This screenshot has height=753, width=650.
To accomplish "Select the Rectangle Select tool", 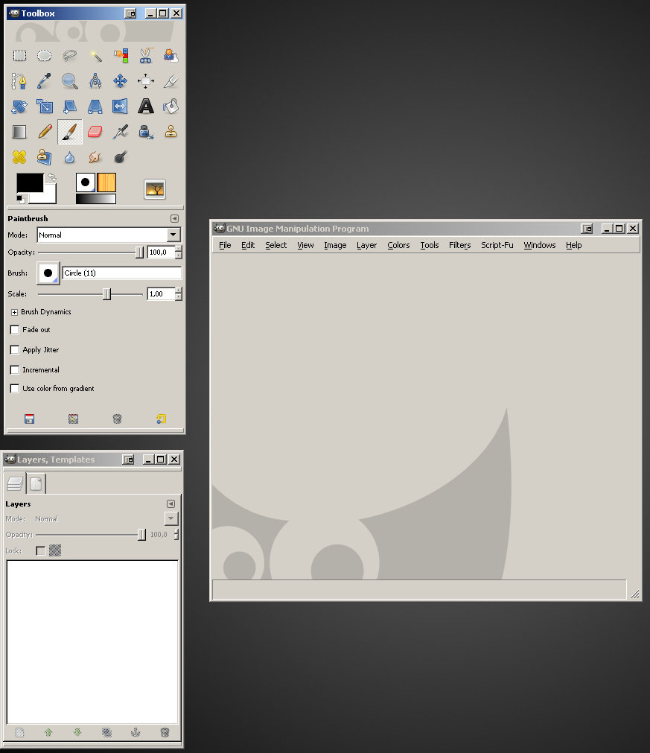I will tap(19, 56).
